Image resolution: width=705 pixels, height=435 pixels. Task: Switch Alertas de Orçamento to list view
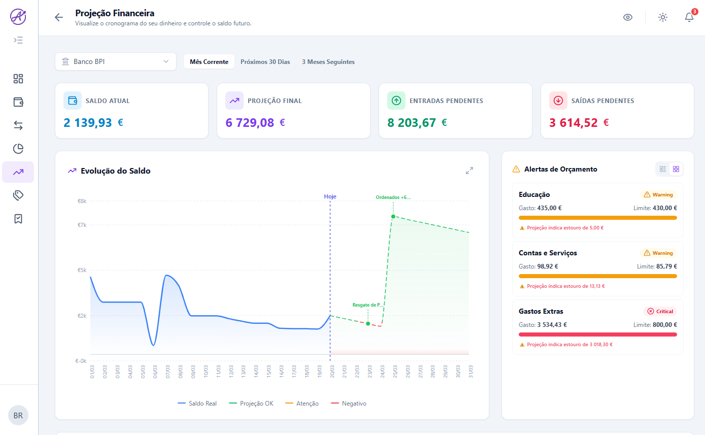pyautogui.click(x=663, y=169)
